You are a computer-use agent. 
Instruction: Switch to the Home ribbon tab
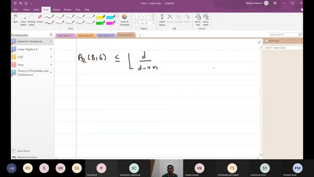click(26, 10)
